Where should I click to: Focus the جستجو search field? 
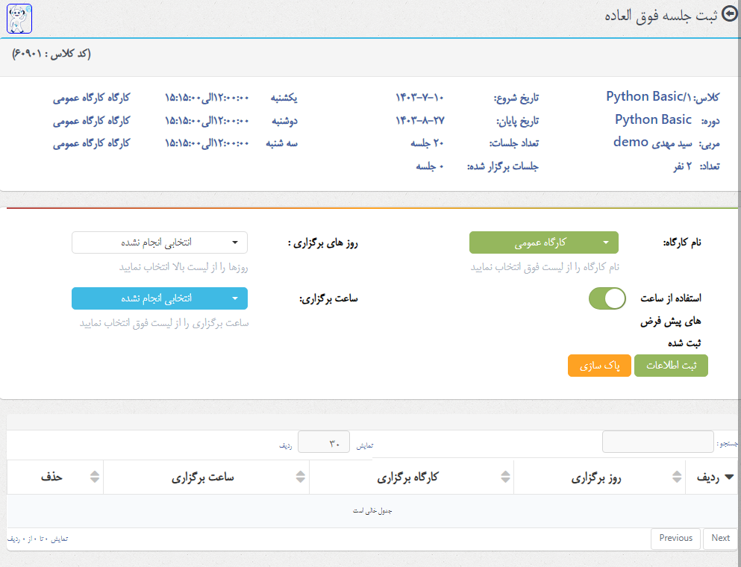[658, 442]
